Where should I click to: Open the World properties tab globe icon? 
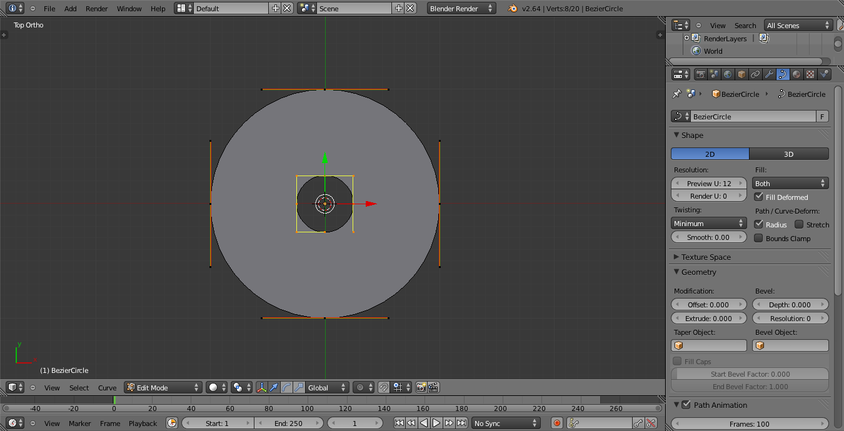point(728,74)
